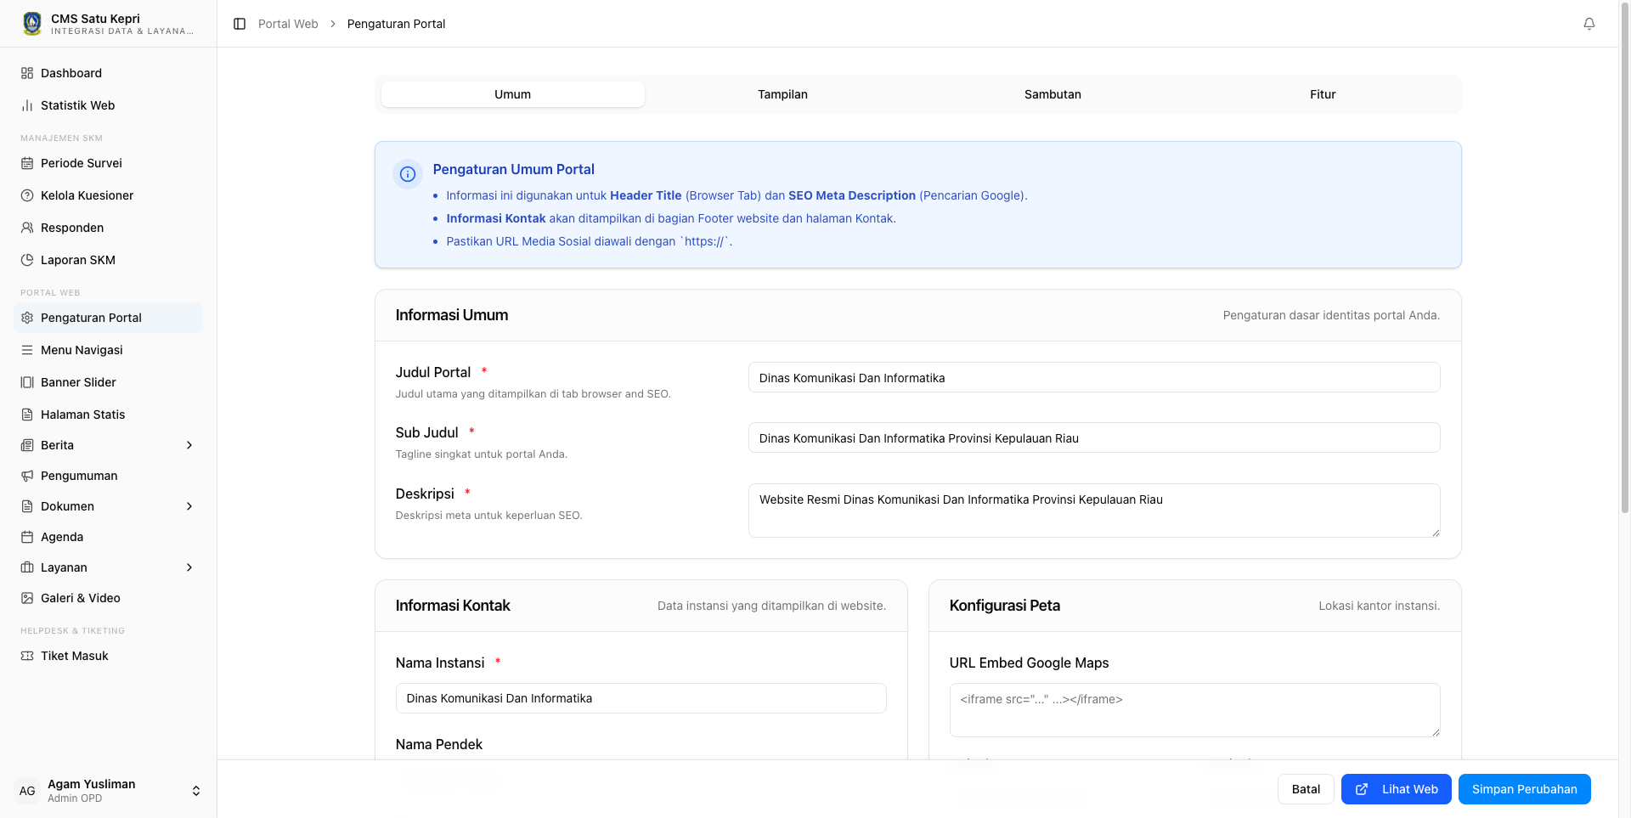Click the AG user avatar
The image size is (1631, 818).
[27, 791]
